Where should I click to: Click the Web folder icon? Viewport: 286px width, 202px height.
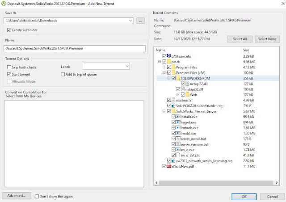click(188, 95)
